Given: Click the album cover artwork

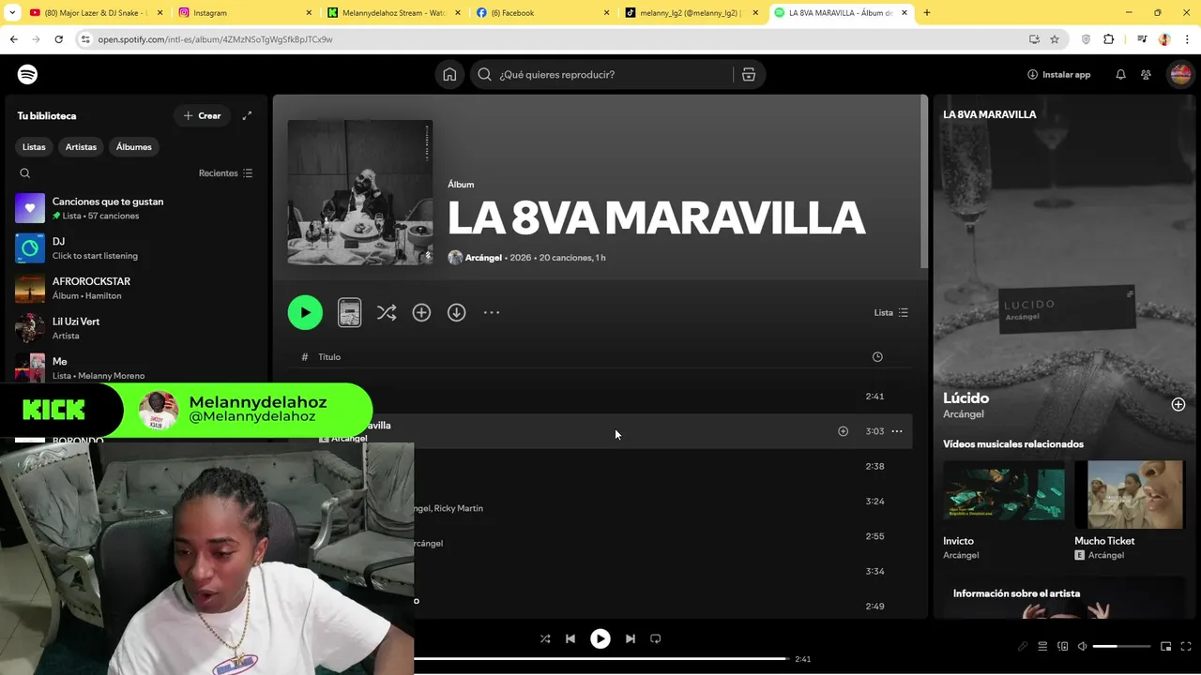Looking at the screenshot, I should pos(360,192).
